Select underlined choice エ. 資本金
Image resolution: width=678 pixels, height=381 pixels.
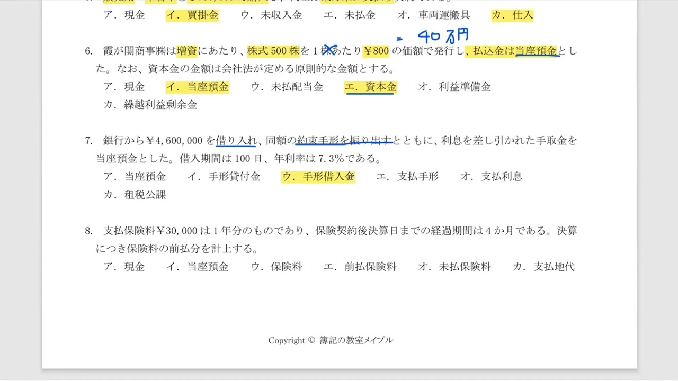(370, 87)
